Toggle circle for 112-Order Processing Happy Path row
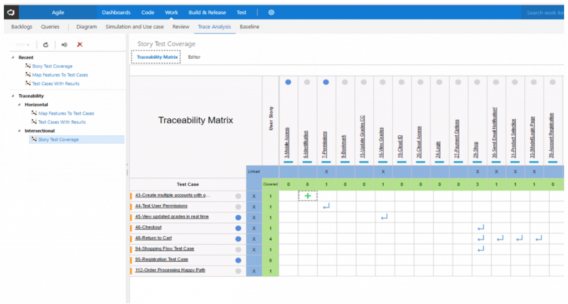Image resolution: width=568 pixels, height=304 pixels. [x=238, y=271]
